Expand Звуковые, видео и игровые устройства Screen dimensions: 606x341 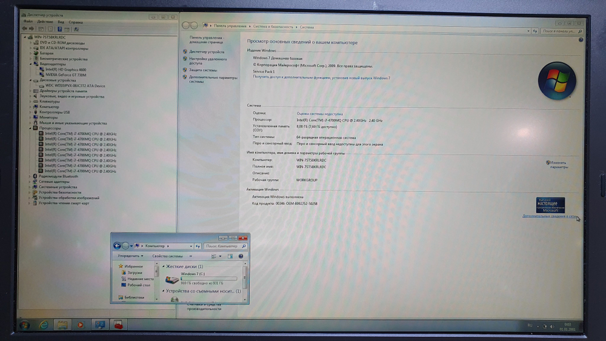point(30,96)
